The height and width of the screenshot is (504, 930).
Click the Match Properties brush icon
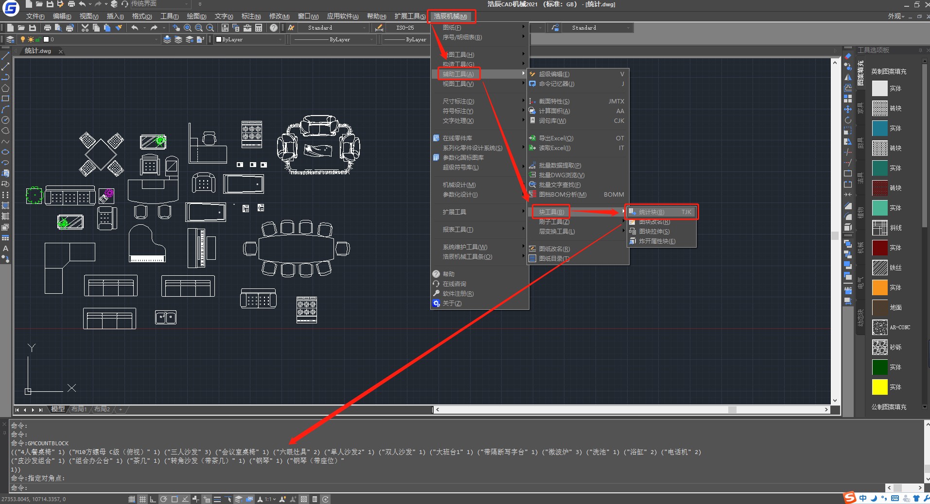119,28
